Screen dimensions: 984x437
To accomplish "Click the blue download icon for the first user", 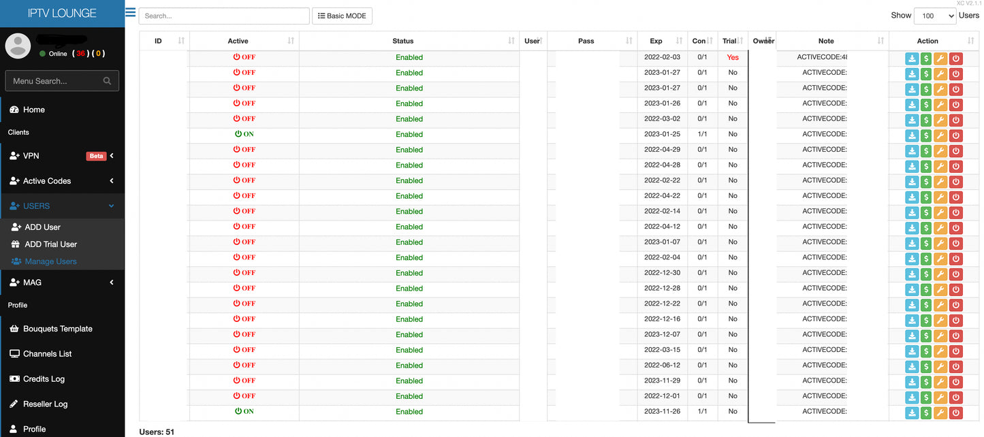I will 912,59.
